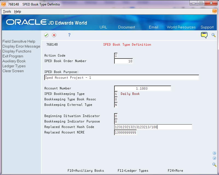This screenshot has height=175, width=219.
Task: Click the orange JD Edwards logo in menu bar
Action: (215, 11)
